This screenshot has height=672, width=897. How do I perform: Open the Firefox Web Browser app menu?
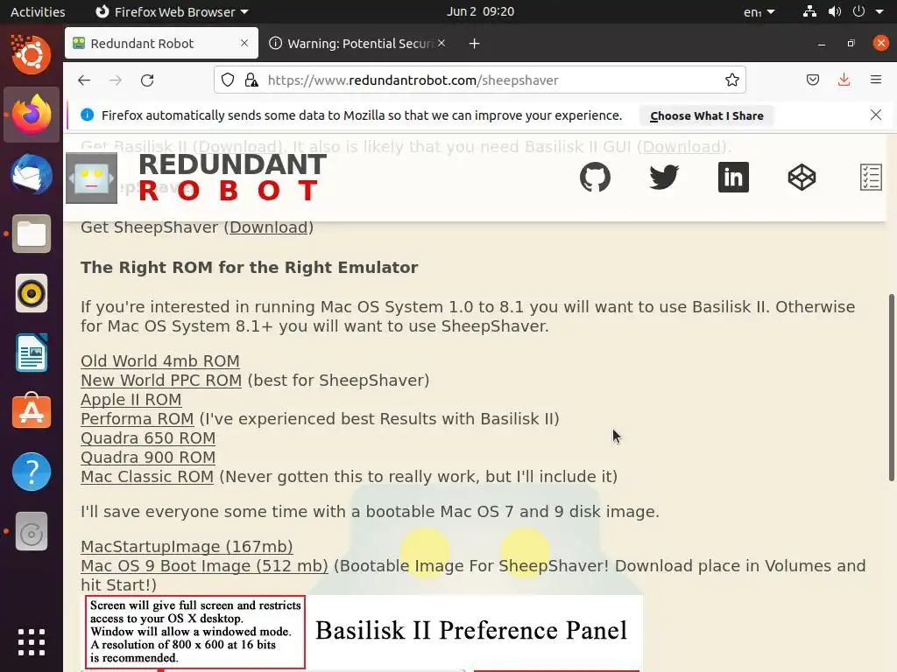point(172,12)
